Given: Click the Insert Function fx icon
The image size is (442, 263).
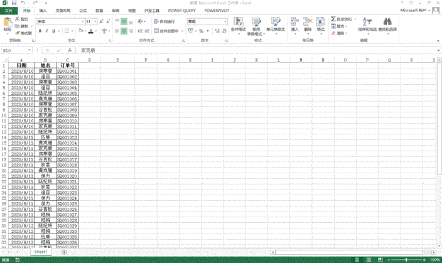Looking at the screenshot, I should click(x=69, y=50).
